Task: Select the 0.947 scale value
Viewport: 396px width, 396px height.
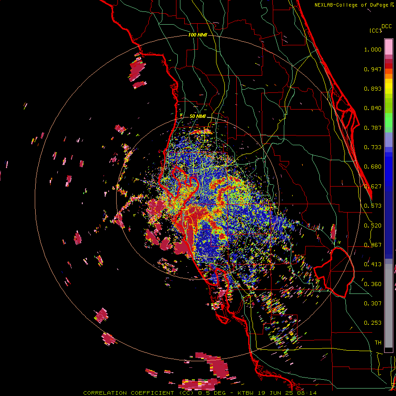Action: (373, 69)
